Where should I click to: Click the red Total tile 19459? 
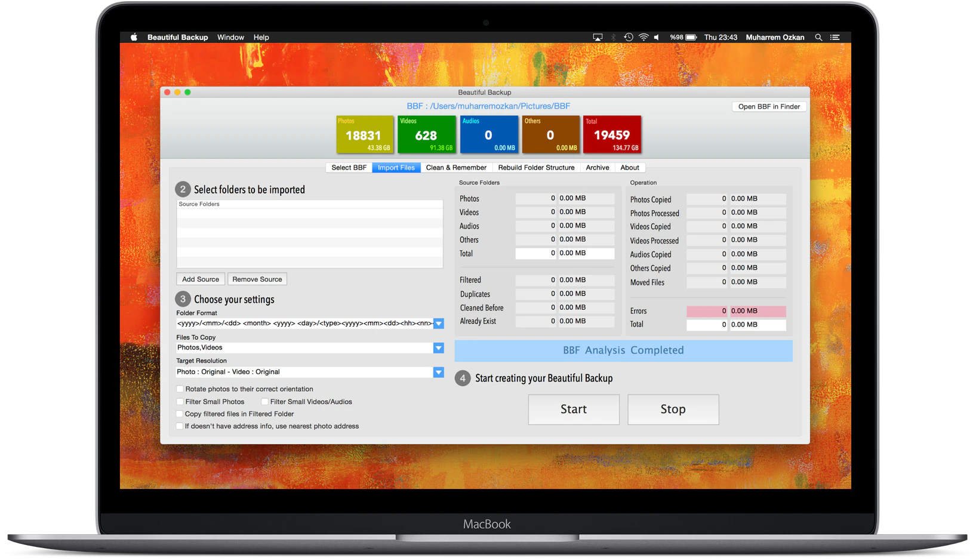[x=612, y=134]
